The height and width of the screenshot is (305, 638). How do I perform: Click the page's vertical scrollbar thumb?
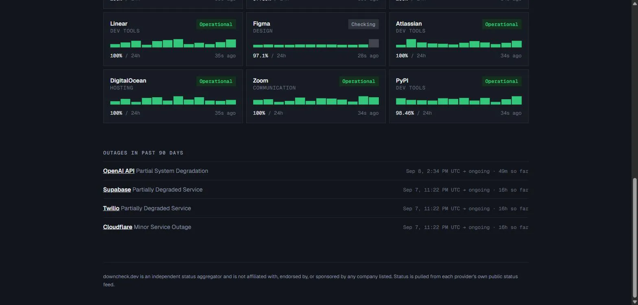point(635,237)
